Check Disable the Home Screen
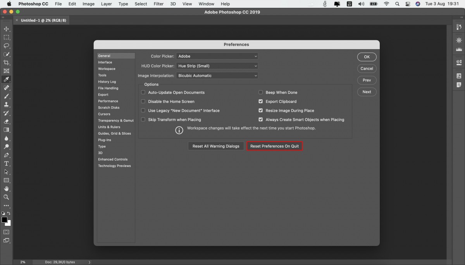This screenshot has height=265, width=465. [143, 101]
